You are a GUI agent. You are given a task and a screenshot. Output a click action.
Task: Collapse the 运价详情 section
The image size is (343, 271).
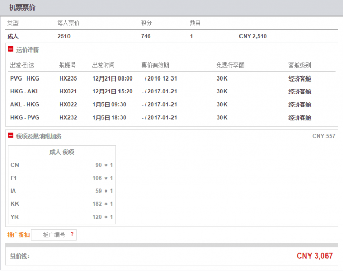[10, 49]
